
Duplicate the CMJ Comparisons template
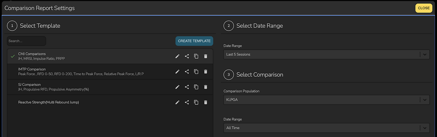click(196, 56)
